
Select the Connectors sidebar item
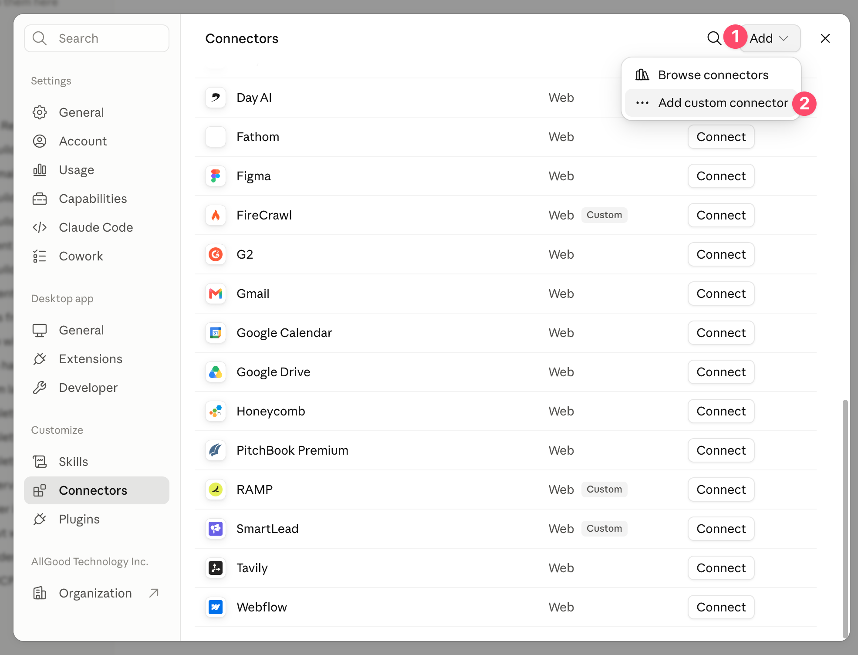97,490
